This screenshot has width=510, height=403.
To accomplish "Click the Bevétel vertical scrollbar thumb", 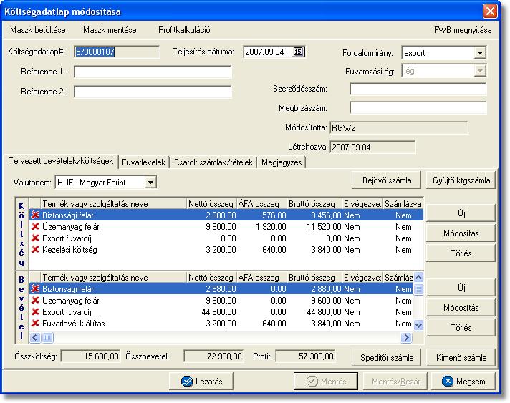I will (x=418, y=288).
